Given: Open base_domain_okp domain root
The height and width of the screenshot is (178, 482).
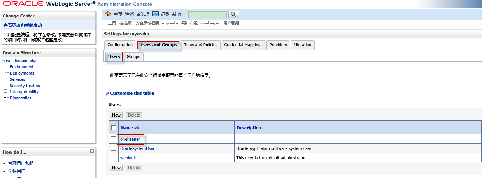Looking at the screenshot, I should [x=19, y=61].
